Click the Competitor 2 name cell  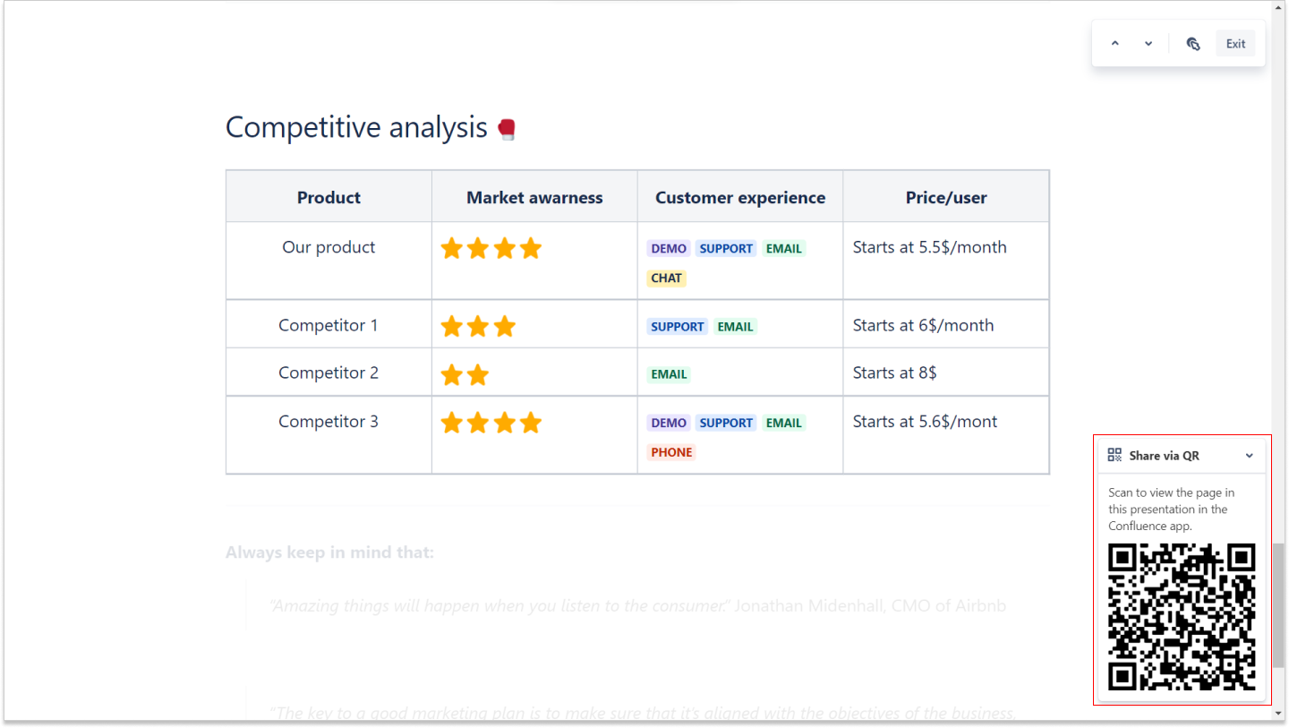pos(329,373)
